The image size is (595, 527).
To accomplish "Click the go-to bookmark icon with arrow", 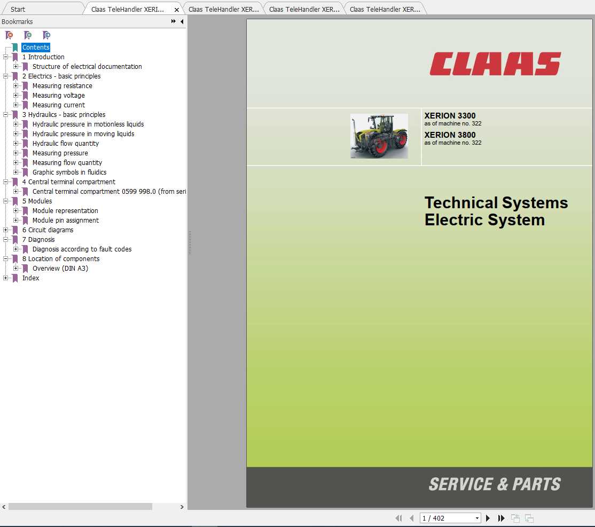I will point(46,35).
